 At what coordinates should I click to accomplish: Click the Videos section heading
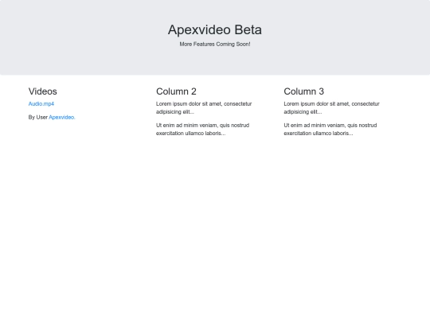(43, 91)
